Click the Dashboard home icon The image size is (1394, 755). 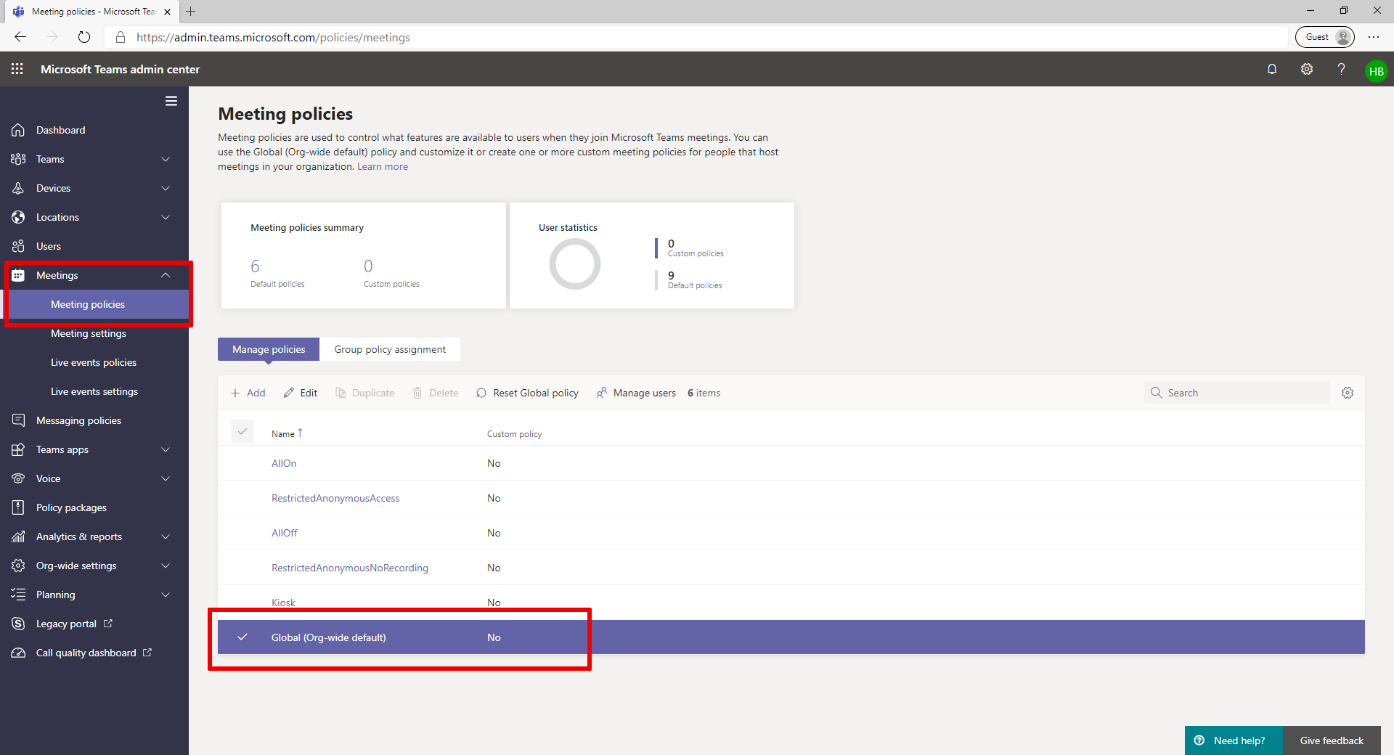click(18, 130)
